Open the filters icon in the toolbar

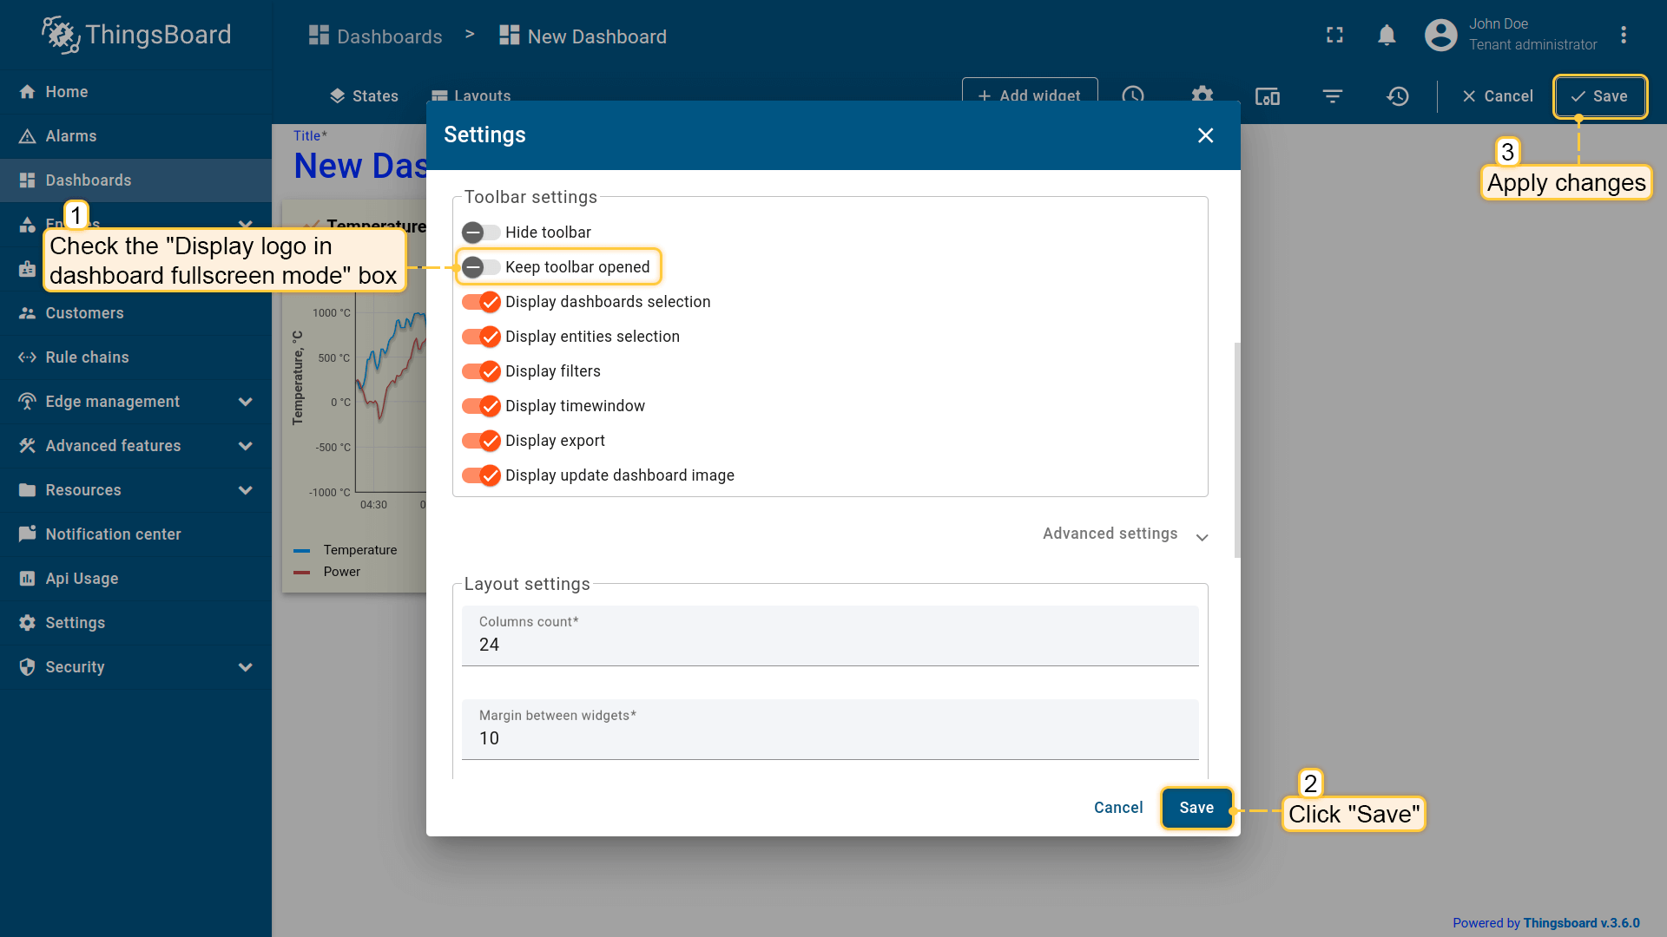(x=1332, y=96)
